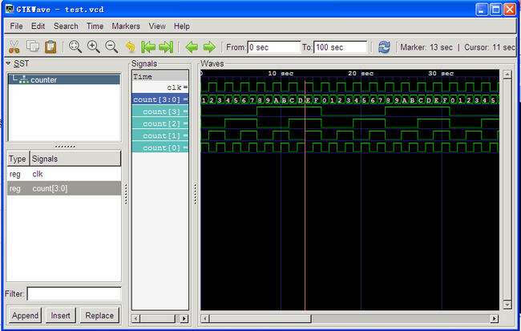Click the waves horizontal scrollbar left arrow
521x331 pixels.
click(x=205, y=319)
